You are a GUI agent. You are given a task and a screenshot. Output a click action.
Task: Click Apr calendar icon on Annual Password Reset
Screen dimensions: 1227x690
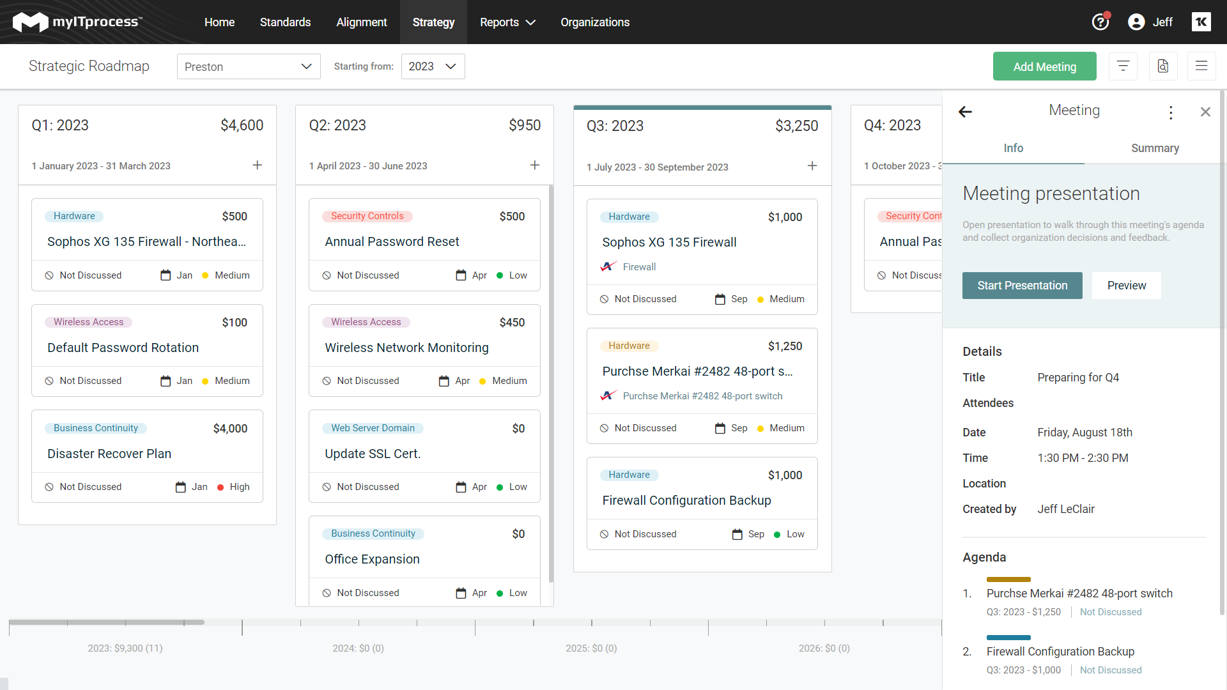click(461, 275)
